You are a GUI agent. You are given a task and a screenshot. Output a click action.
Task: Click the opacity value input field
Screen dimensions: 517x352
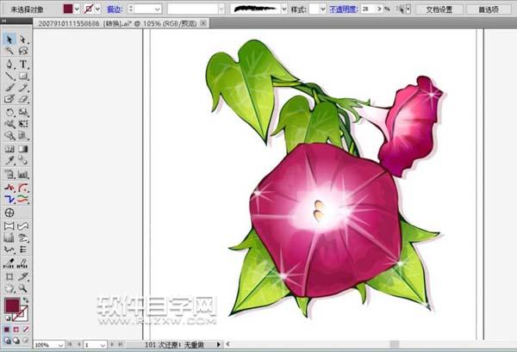pos(371,9)
